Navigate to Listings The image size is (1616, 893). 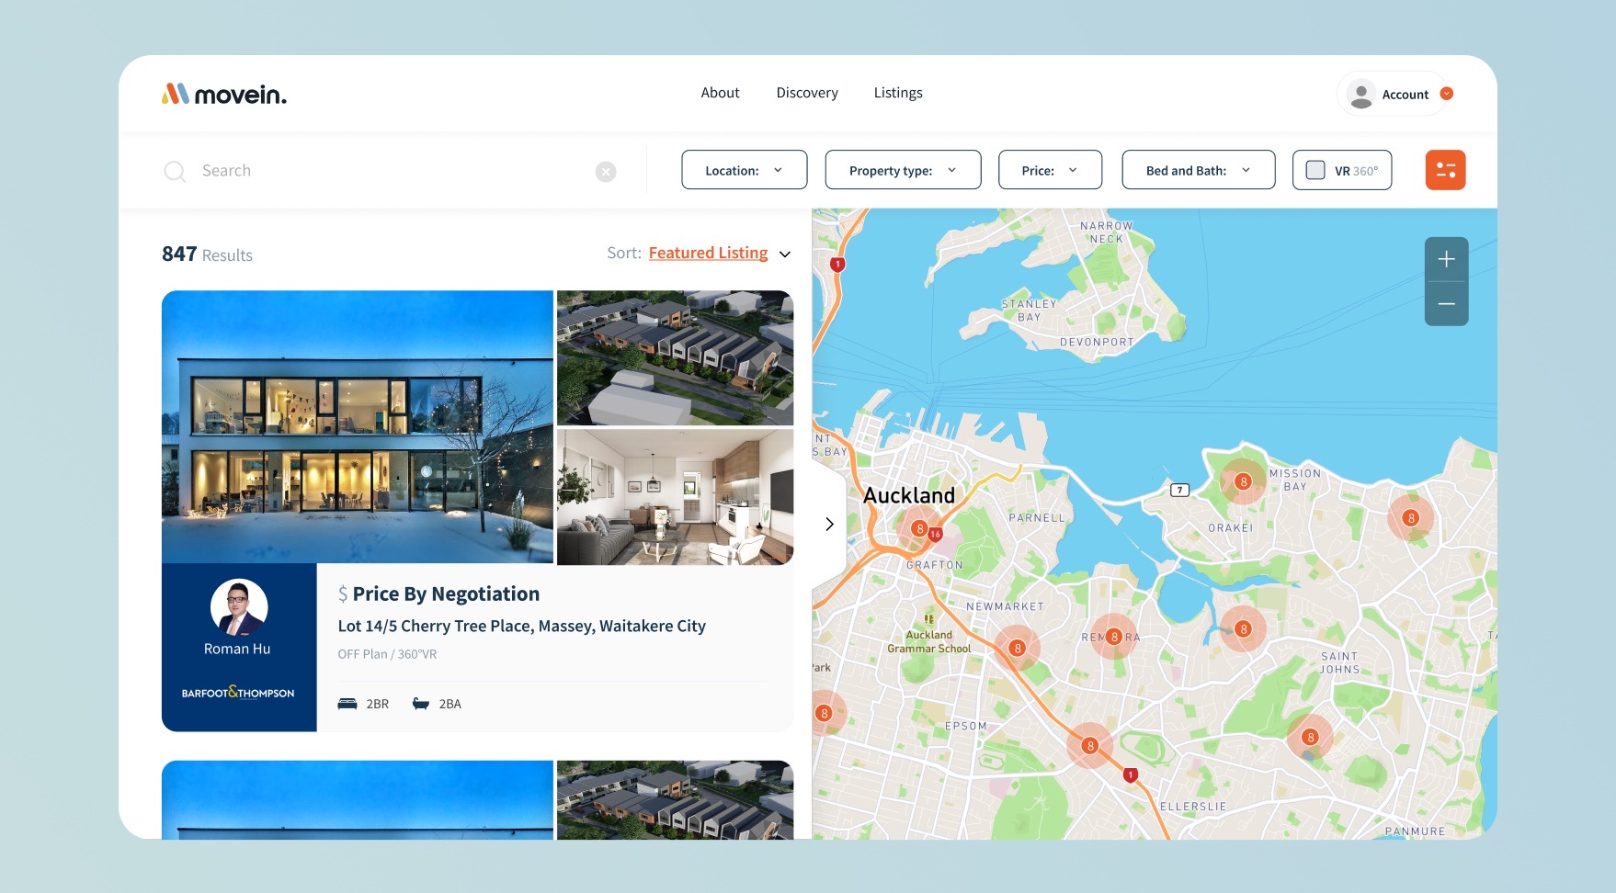[x=898, y=93]
